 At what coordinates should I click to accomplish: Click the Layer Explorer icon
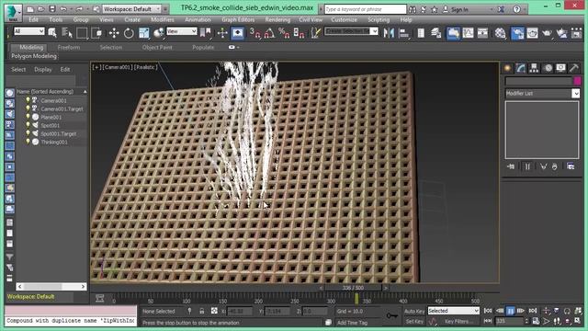coord(435,33)
